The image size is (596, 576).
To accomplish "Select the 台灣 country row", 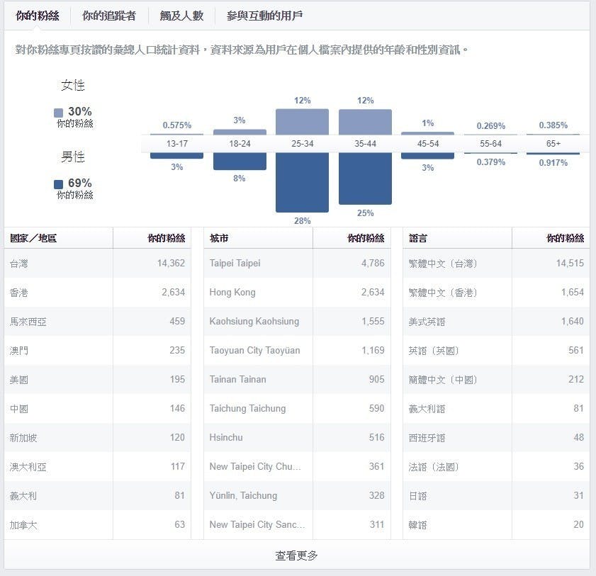I will coord(97,264).
